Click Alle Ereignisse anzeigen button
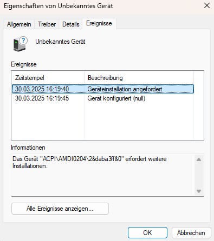This screenshot has height=241, width=214. 60,209
